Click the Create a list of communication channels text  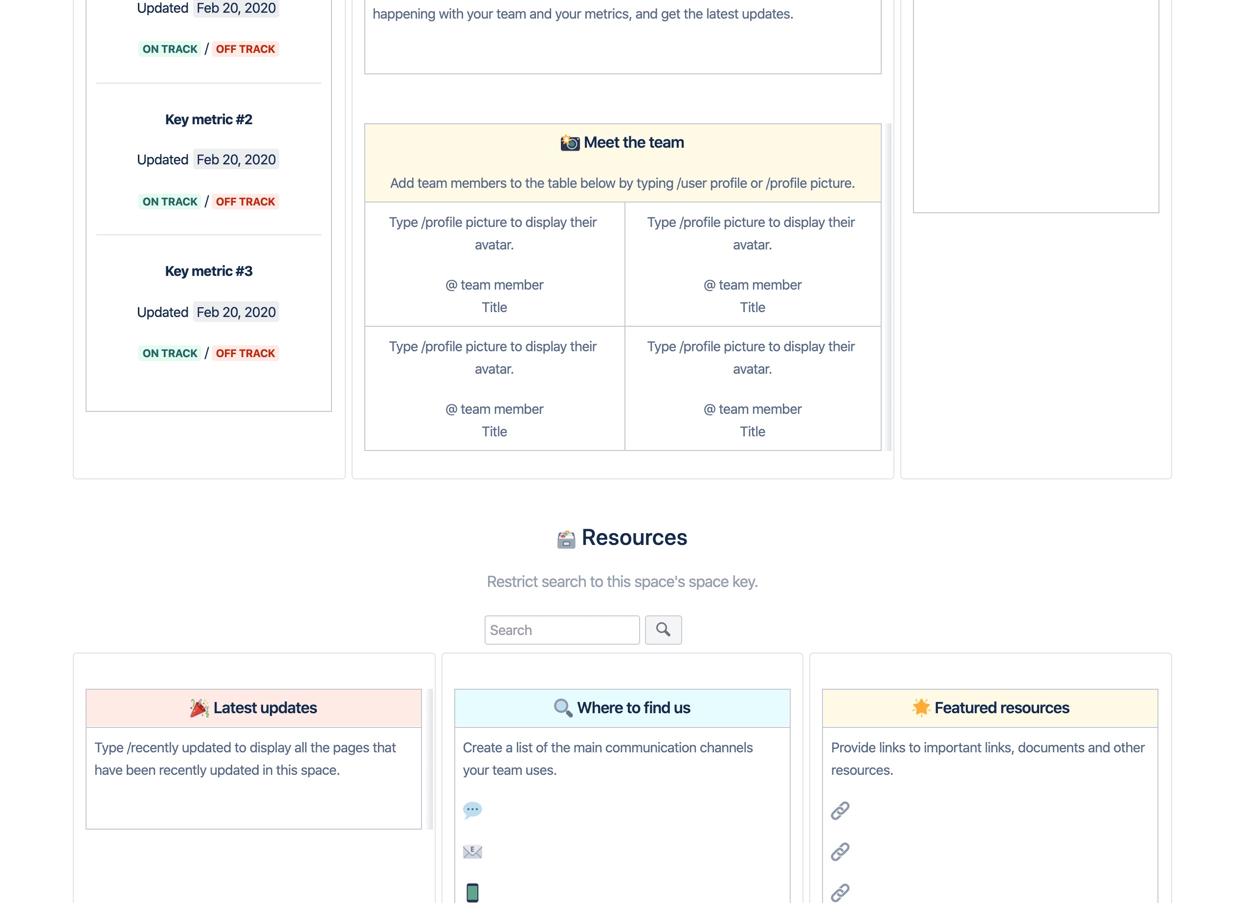pyautogui.click(x=607, y=759)
